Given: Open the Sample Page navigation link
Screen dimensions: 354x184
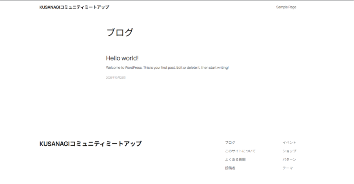Looking at the screenshot, I should point(286,7).
